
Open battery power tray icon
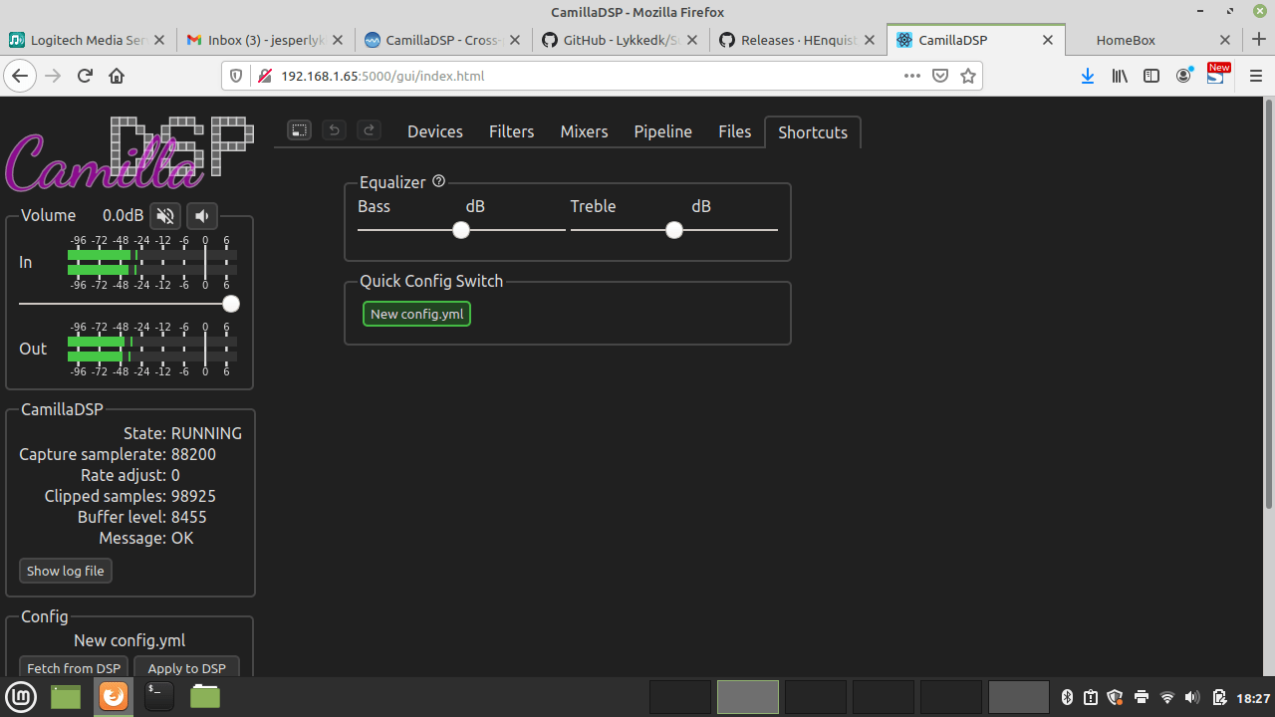click(1219, 697)
